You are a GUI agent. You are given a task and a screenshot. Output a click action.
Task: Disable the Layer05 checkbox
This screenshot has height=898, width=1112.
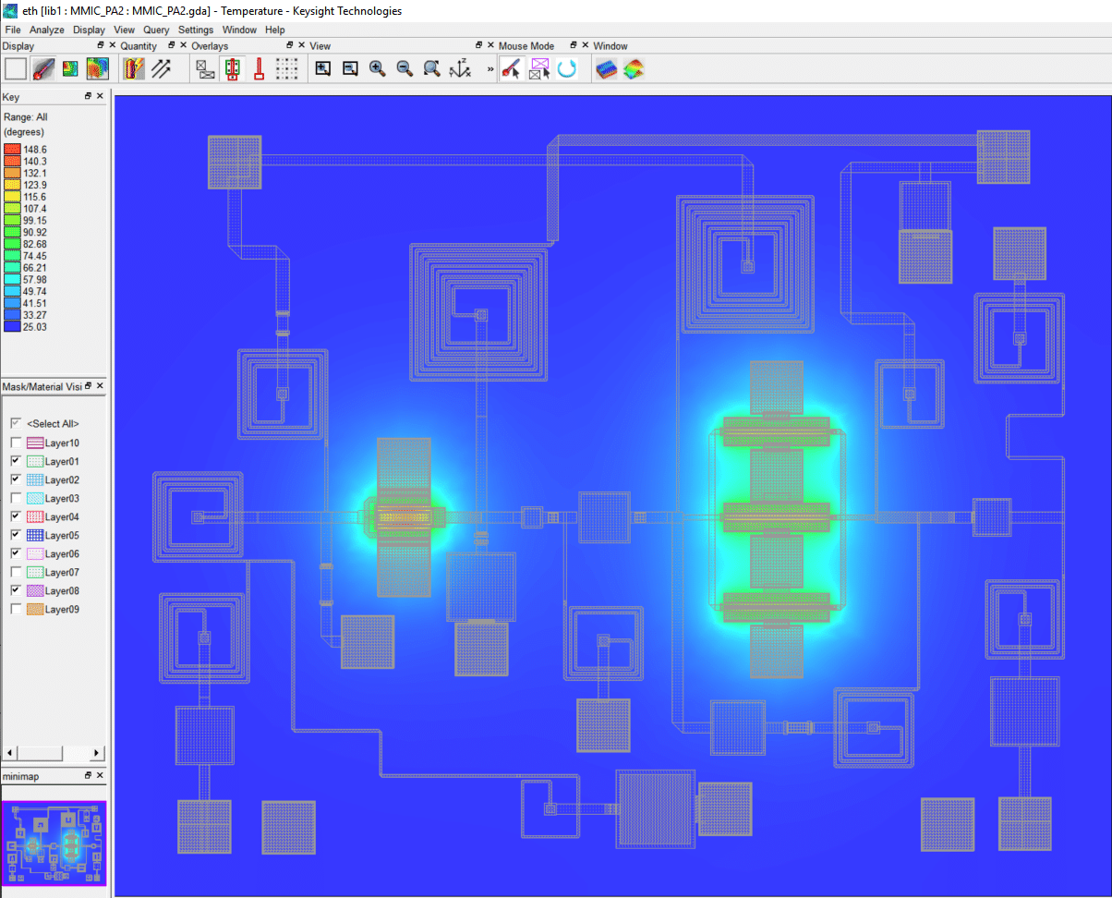pyautogui.click(x=15, y=535)
